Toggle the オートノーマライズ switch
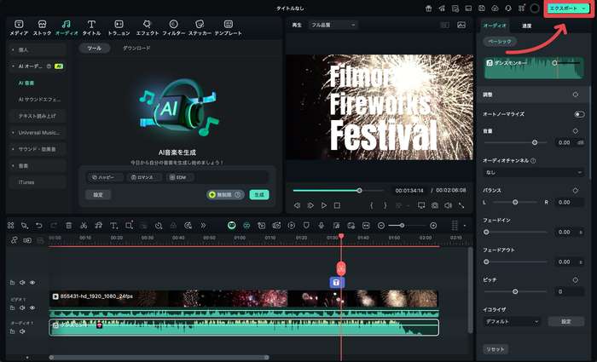Screen dimensions: 597x362 point(579,114)
